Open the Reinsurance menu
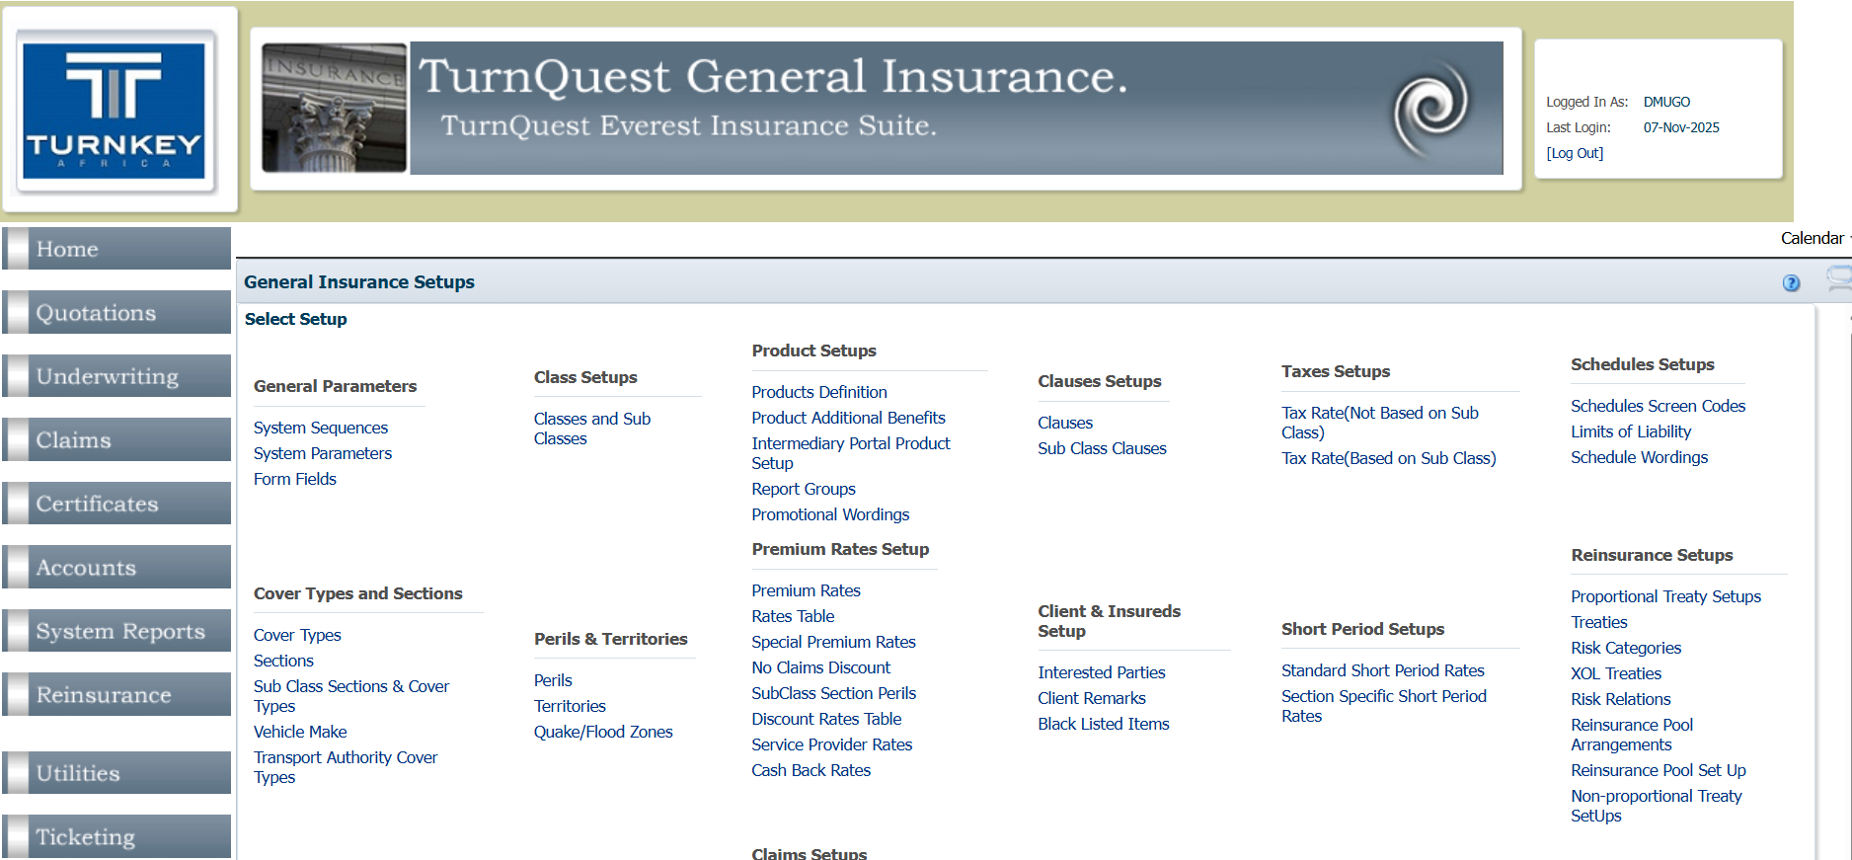Image resolution: width=1852 pixels, height=860 pixels. [x=116, y=695]
